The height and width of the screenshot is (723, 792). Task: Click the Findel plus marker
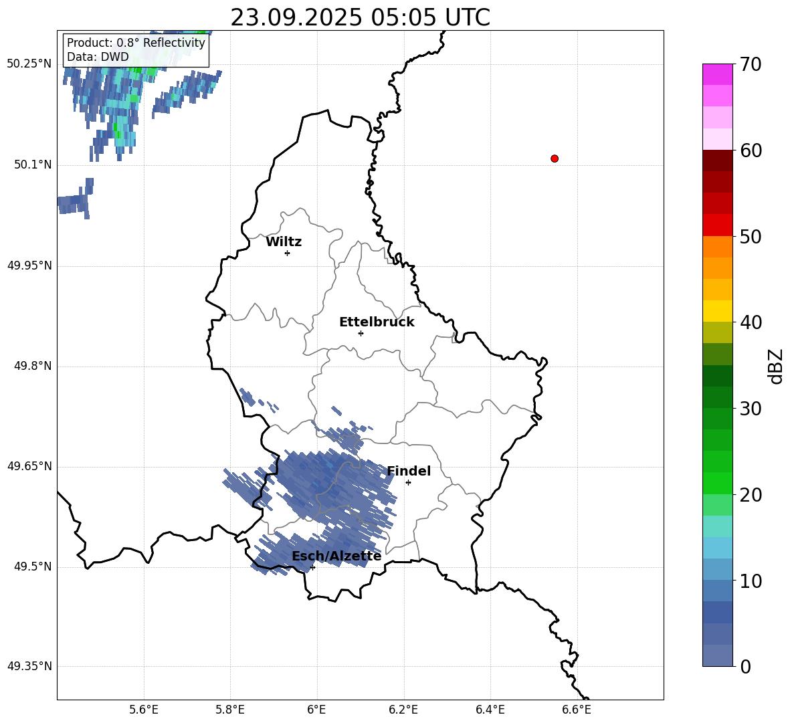(x=408, y=483)
